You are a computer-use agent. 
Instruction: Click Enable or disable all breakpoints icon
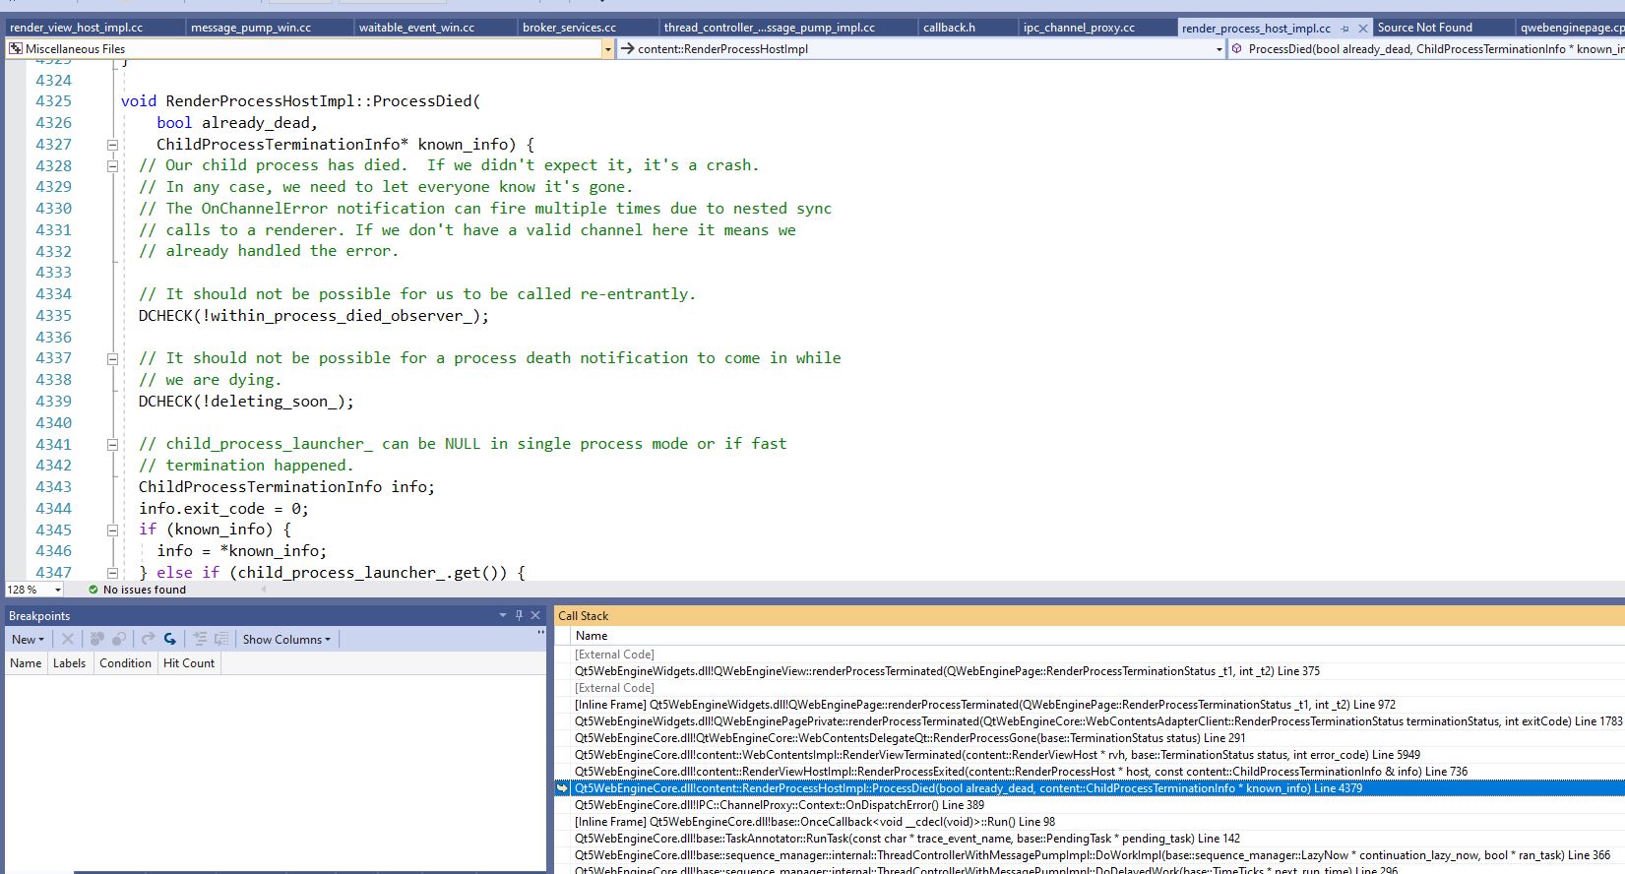pos(118,639)
